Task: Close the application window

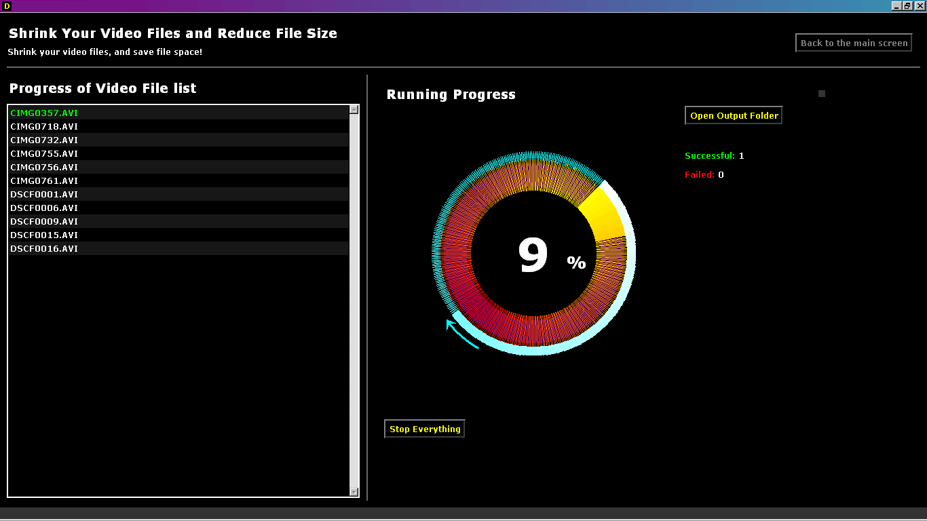Action: 920,5
